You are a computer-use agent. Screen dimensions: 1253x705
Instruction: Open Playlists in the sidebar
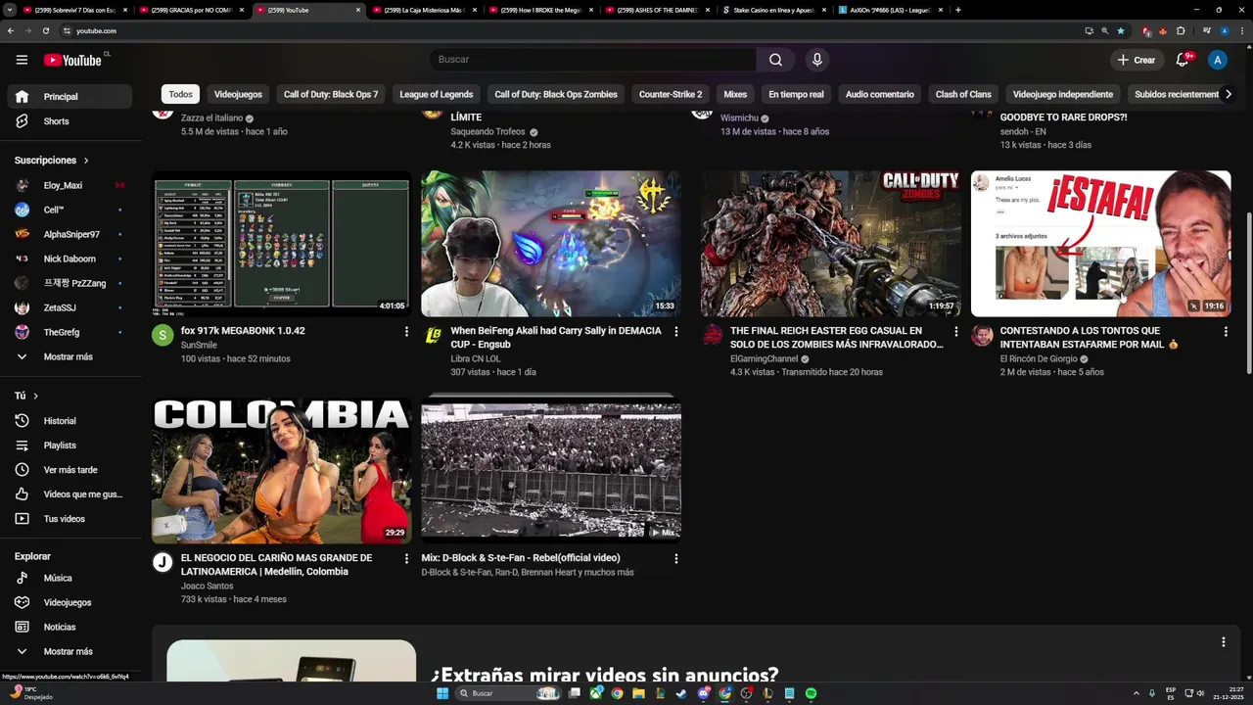coord(70,446)
